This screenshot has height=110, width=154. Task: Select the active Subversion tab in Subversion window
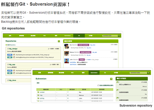tap(94, 73)
